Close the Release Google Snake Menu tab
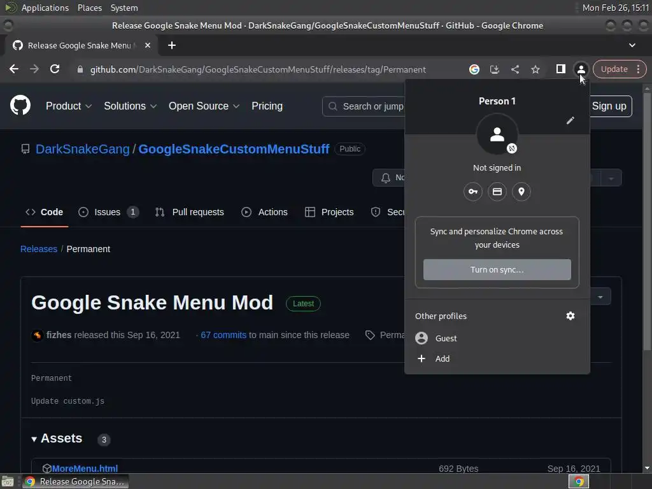Image resolution: width=652 pixels, height=489 pixels. coord(148,45)
